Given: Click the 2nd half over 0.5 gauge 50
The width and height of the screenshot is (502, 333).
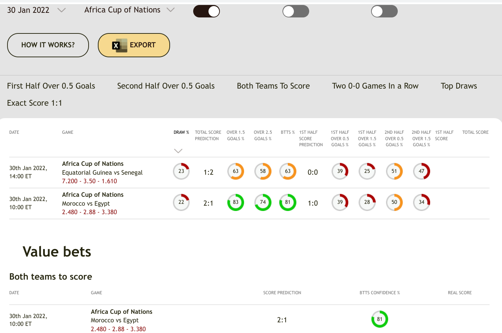Looking at the screenshot, I should pos(394,202).
